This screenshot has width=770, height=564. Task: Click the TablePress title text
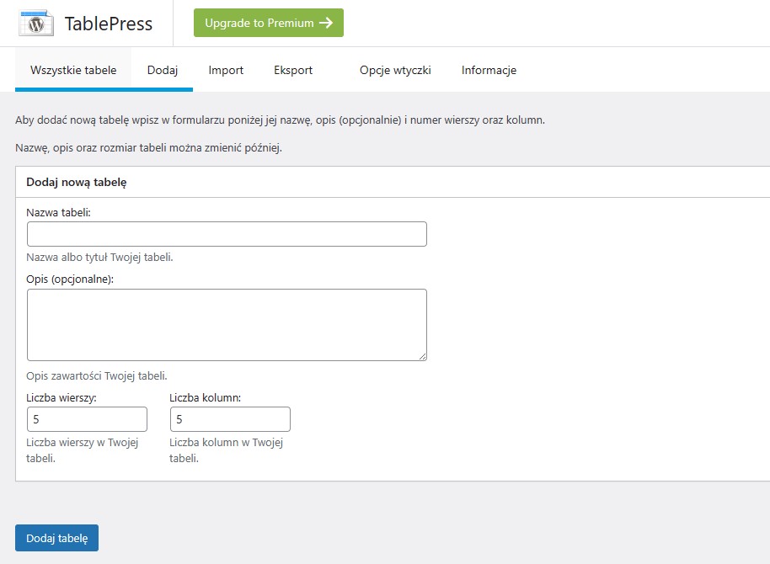click(x=109, y=24)
